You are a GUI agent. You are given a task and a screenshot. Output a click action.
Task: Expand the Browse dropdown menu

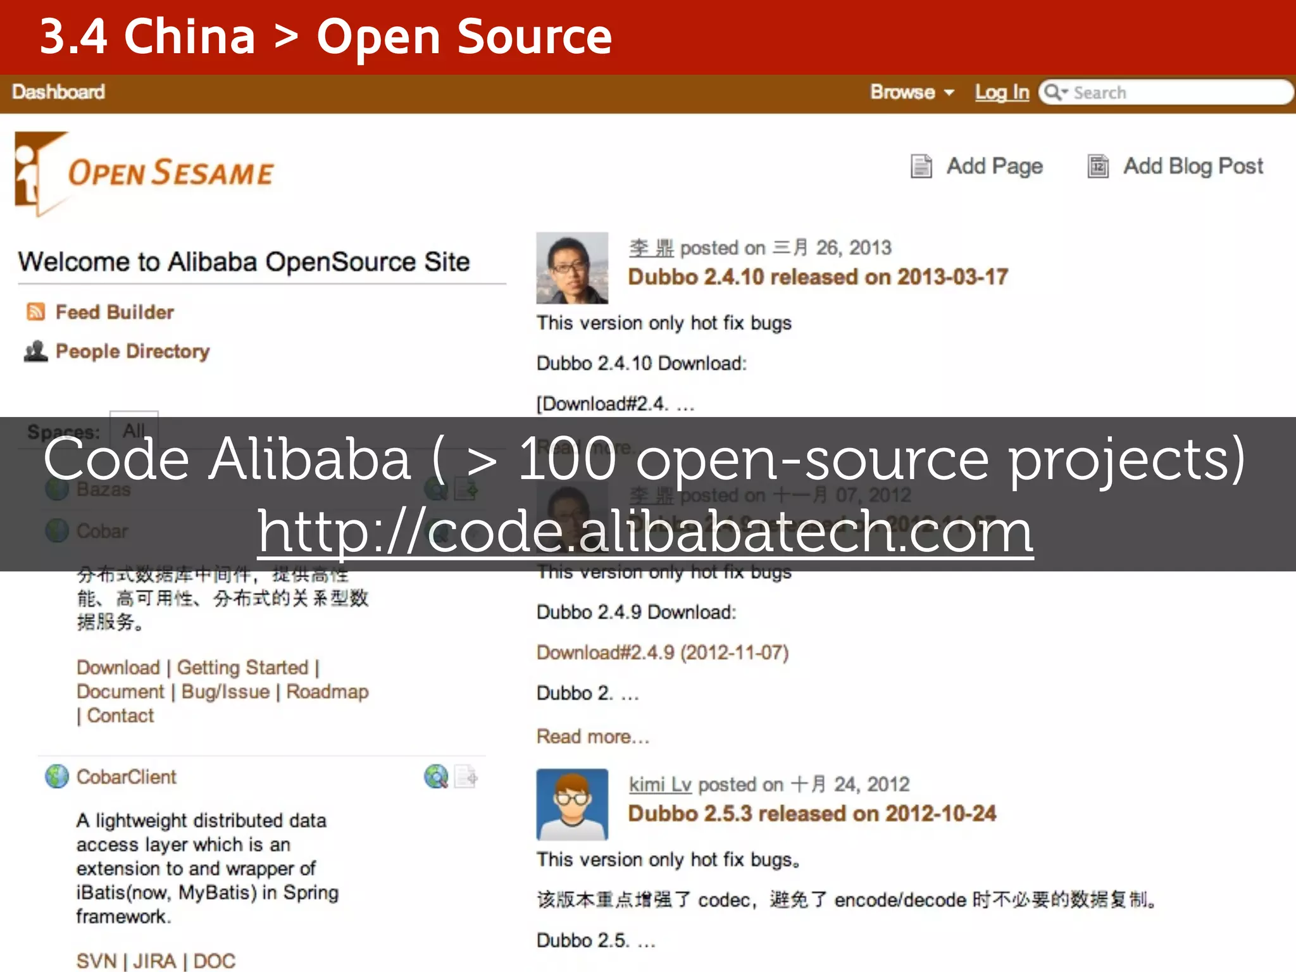tap(912, 92)
